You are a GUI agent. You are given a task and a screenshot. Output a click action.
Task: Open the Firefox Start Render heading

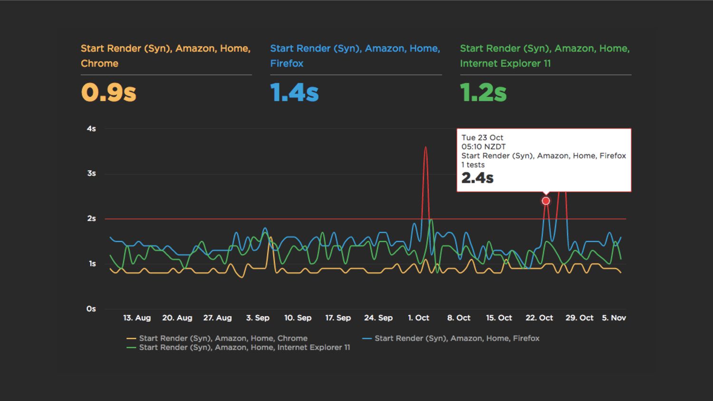(x=355, y=56)
